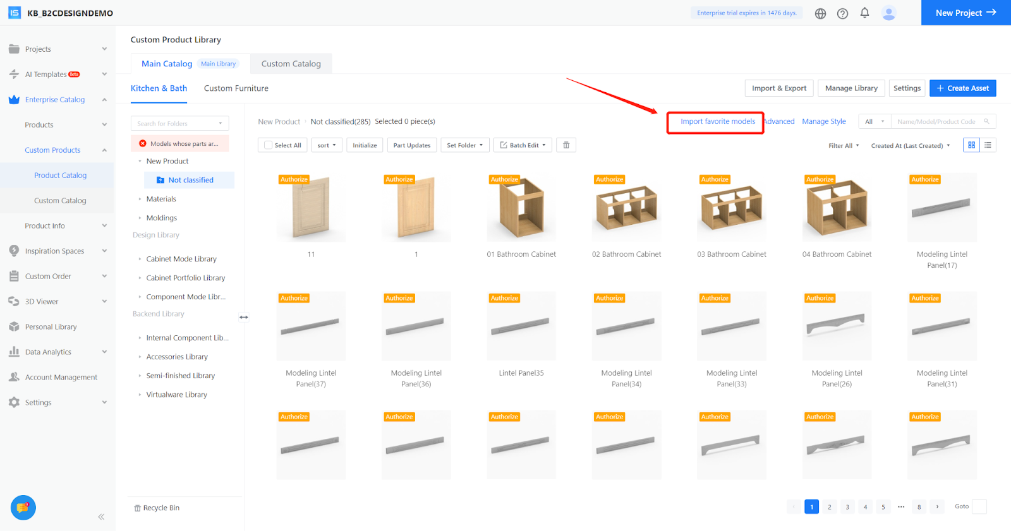The width and height of the screenshot is (1011, 531).
Task: Click the Manage Library button
Action: 851,88
